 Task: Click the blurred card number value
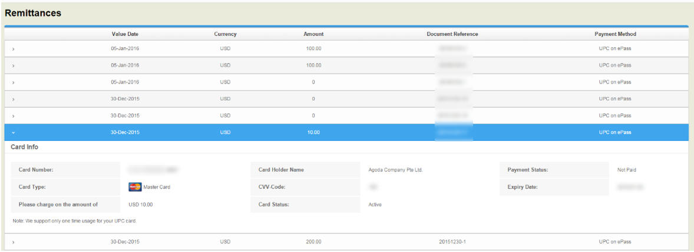153,170
